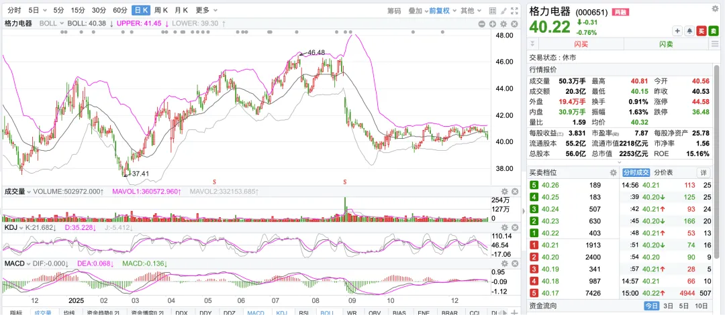
Task: Click the green 卖 (sell) icon
Action: [714, 30]
